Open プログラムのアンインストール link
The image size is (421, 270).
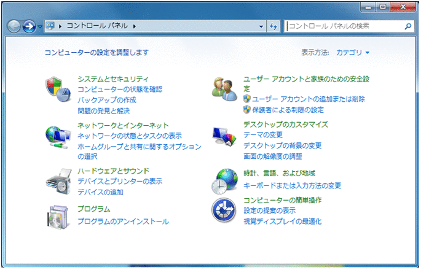click(124, 222)
